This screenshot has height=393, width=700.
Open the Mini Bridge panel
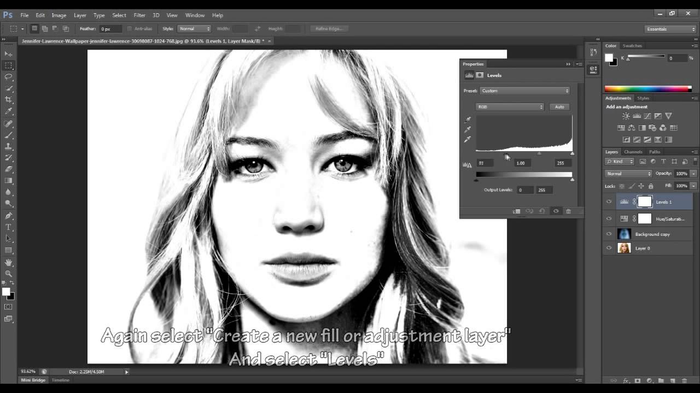click(33, 380)
